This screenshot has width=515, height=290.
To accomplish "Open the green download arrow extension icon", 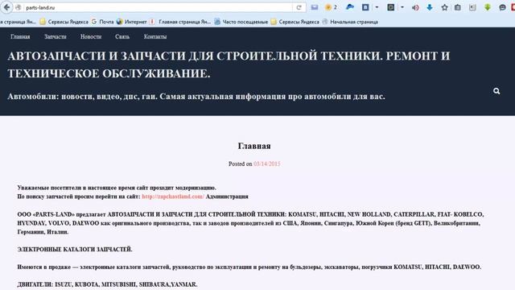I will [x=488, y=7].
